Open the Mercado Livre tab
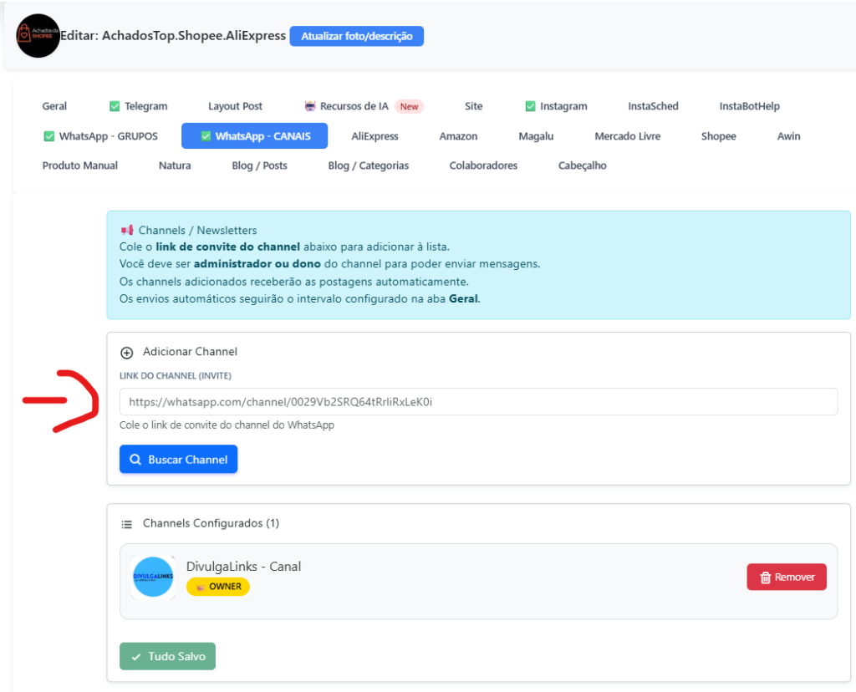Image resolution: width=856 pixels, height=692 pixels. coord(627,135)
